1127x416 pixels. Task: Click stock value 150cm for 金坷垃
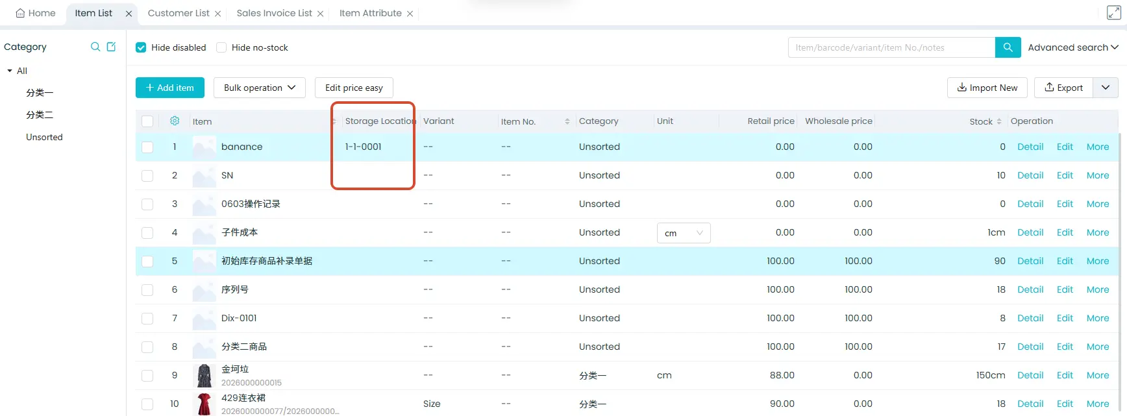click(x=991, y=375)
